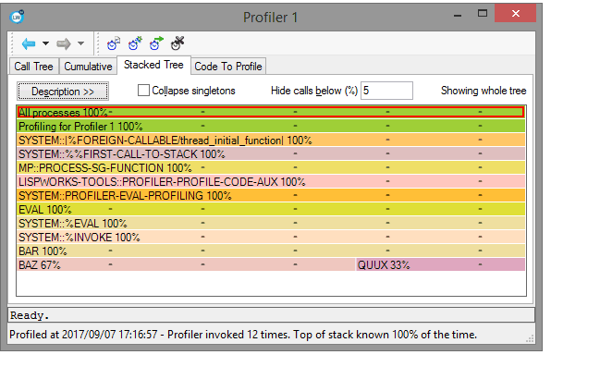Click the stopwatch icon with green arrow
Screen dimensions: 600x367
click(x=156, y=43)
